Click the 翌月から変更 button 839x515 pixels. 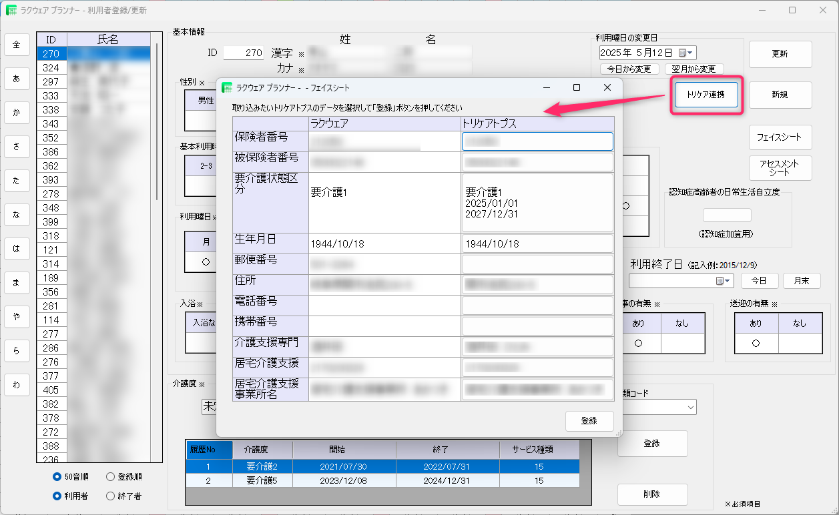tap(694, 69)
